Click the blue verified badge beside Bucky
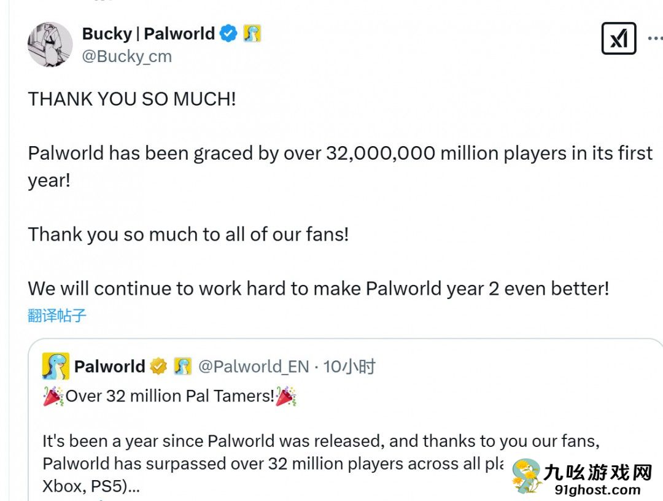Screen dimensions: 663x501 [228, 33]
